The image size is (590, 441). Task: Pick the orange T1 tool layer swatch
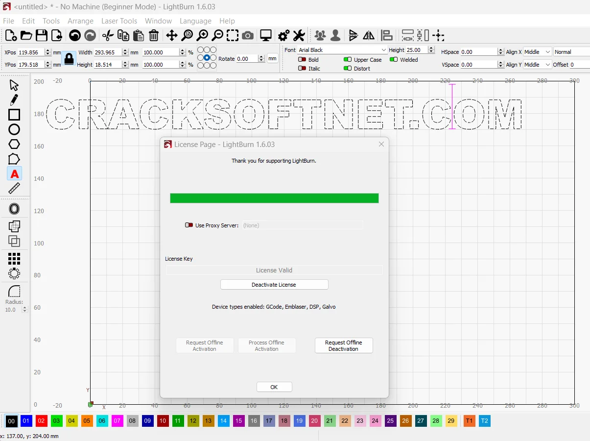click(469, 421)
